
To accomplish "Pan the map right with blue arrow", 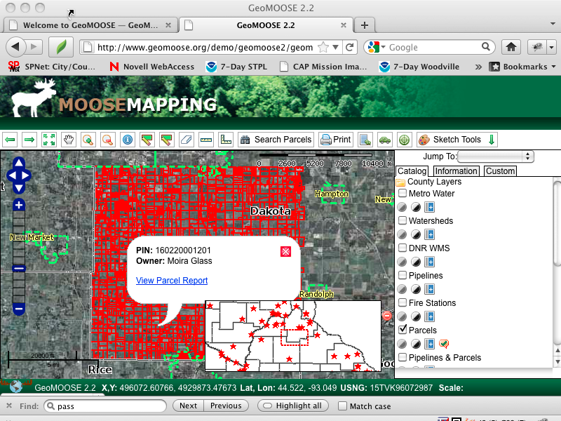I will point(27,176).
